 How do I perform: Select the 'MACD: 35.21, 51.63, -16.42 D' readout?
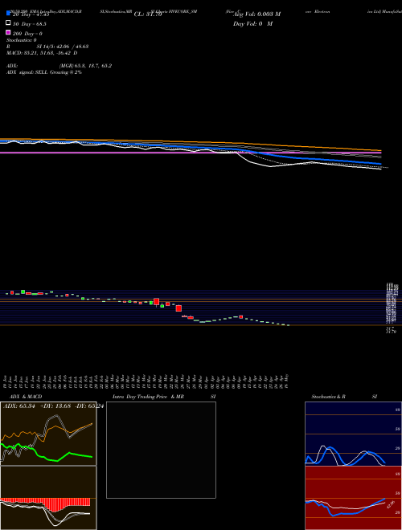tap(42, 53)
